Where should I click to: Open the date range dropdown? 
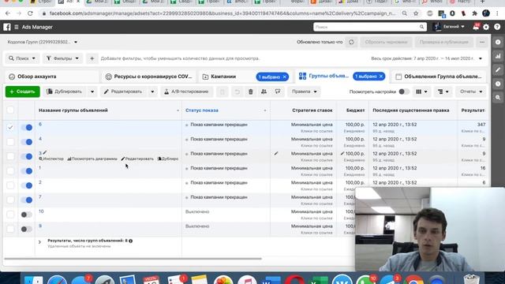click(427, 58)
